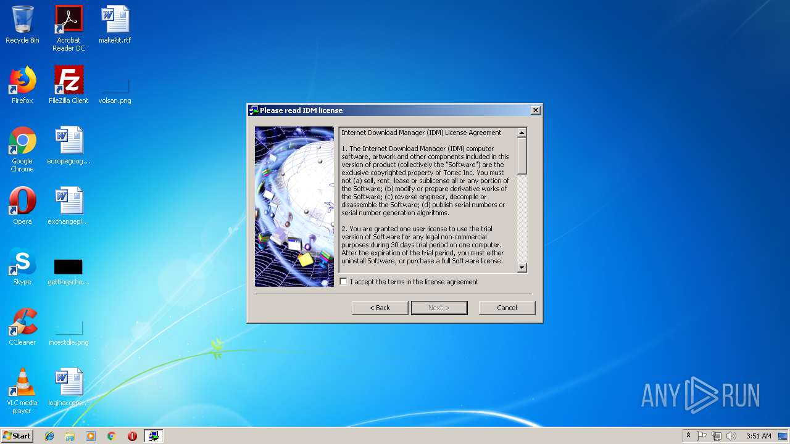Open Google Chrome desktop shortcut
This screenshot has width=790, height=444.
[x=22, y=149]
